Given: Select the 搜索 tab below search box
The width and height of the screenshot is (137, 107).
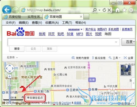Looking at the screenshot, I should [17, 49].
